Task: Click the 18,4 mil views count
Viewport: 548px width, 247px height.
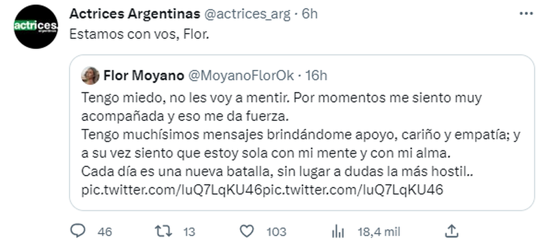Action: pyautogui.click(x=379, y=232)
